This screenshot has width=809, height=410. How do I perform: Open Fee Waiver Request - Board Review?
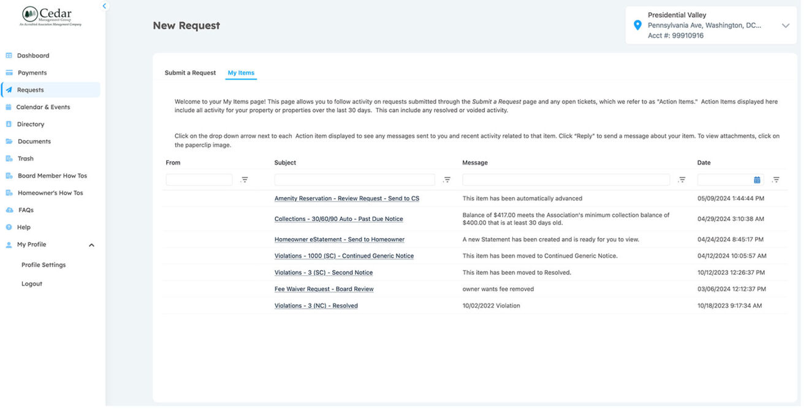pyautogui.click(x=324, y=289)
